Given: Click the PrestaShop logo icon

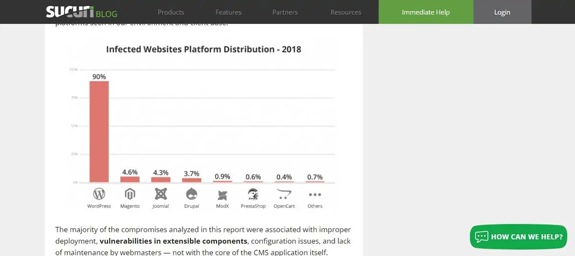Looking at the screenshot, I should click(x=253, y=194).
